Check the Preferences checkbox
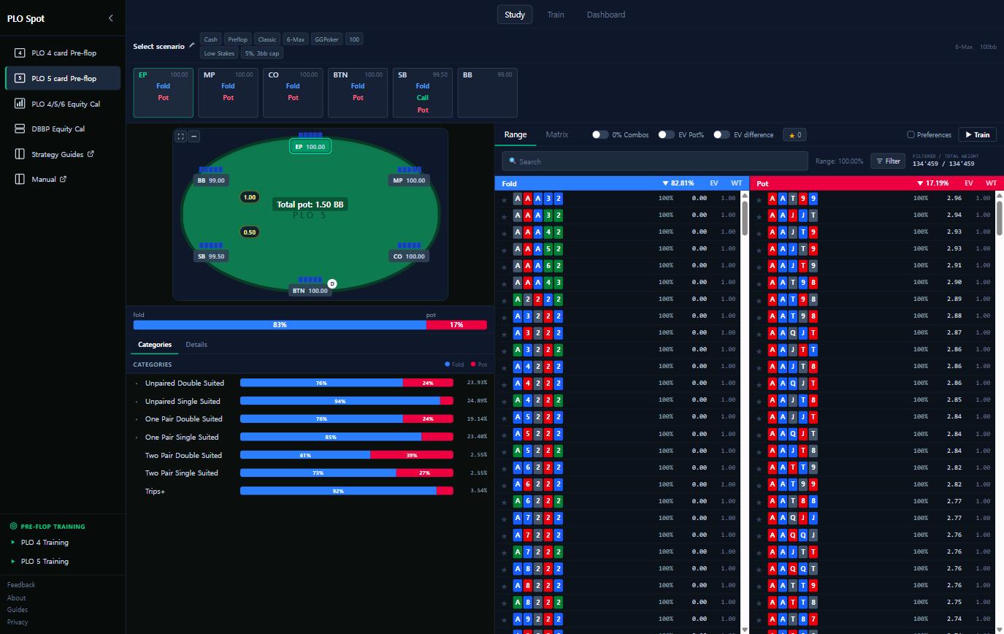The width and height of the screenshot is (1004, 634). click(911, 134)
